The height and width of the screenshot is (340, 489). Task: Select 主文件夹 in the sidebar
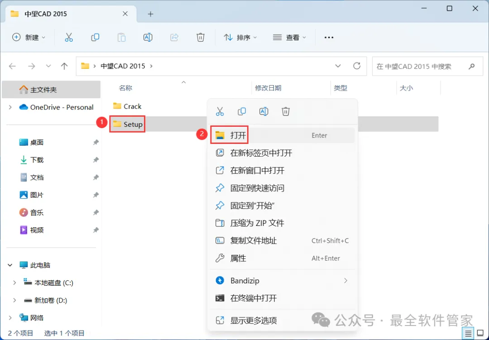coord(51,90)
